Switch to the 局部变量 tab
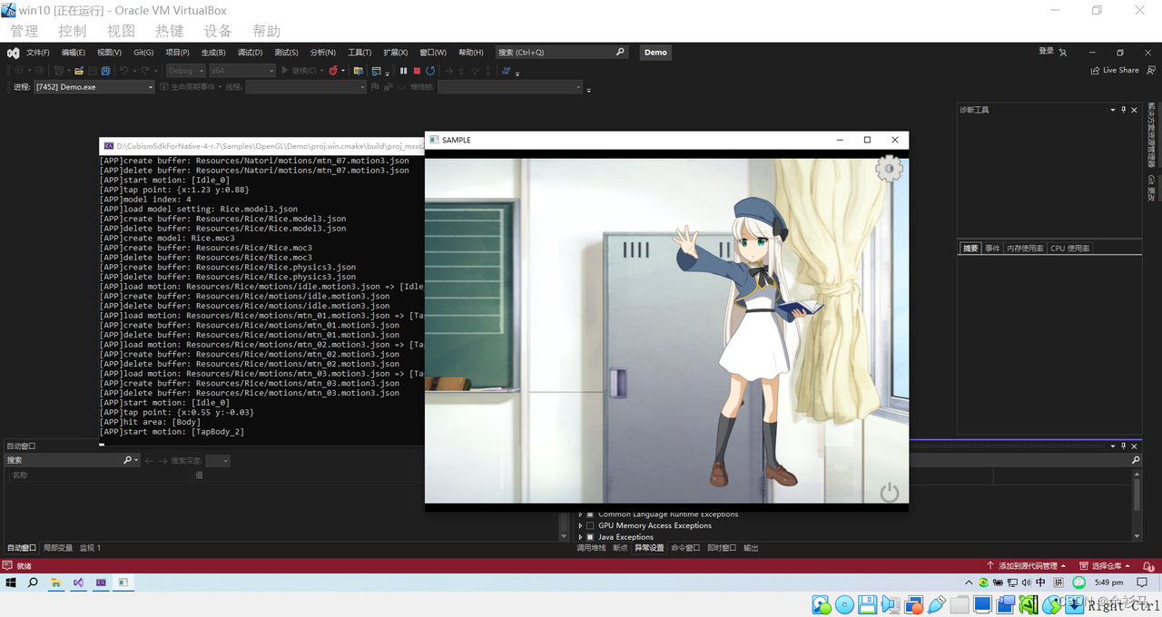1162x617 pixels. 57,548
